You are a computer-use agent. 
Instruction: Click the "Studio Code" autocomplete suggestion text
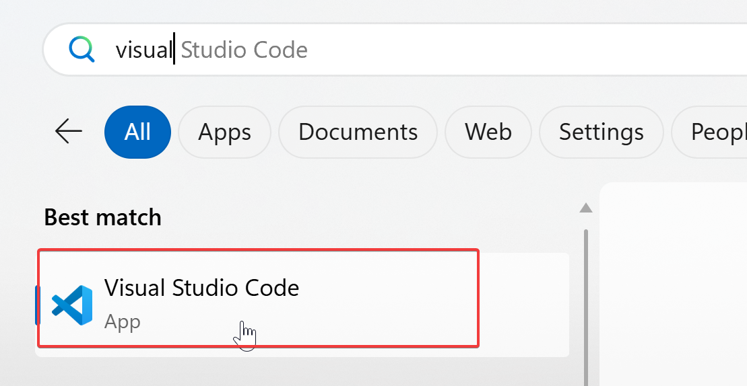(244, 50)
